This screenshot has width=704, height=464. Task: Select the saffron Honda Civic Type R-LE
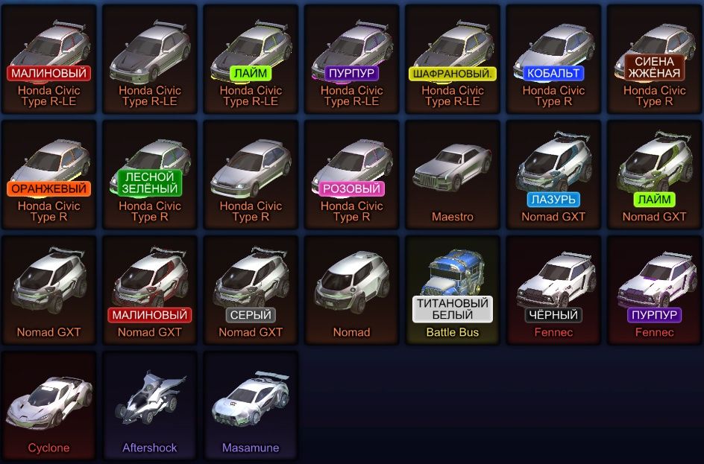click(x=453, y=59)
